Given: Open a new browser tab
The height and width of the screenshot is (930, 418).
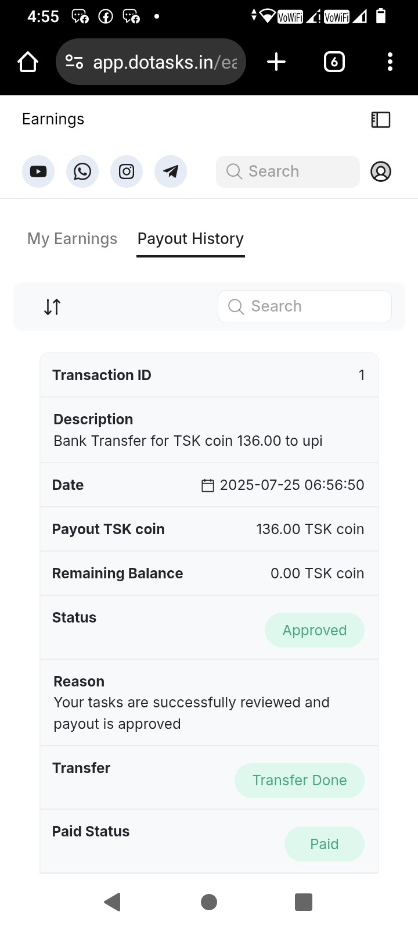Looking at the screenshot, I should [x=276, y=62].
